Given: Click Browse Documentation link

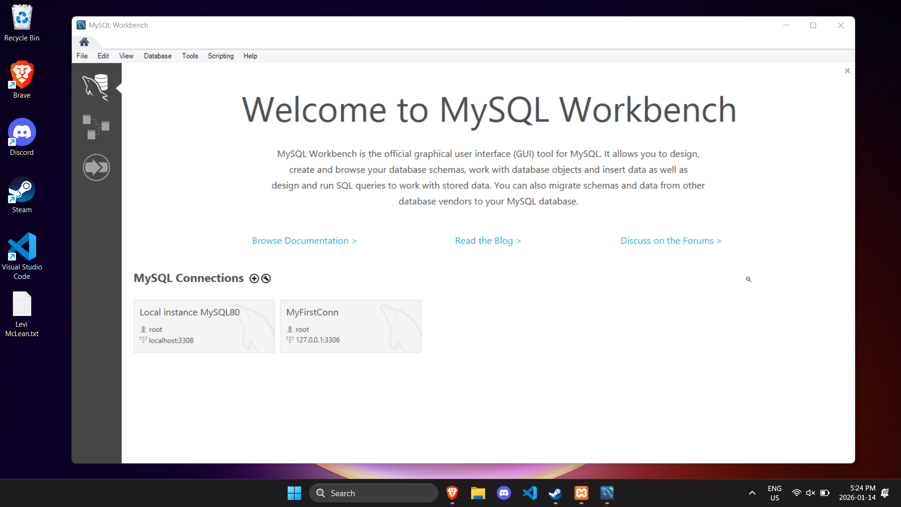Looking at the screenshot, I should [x=304, y=241].
